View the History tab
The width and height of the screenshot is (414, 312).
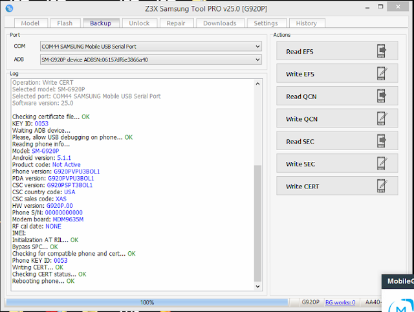click(x=306, y=23)
